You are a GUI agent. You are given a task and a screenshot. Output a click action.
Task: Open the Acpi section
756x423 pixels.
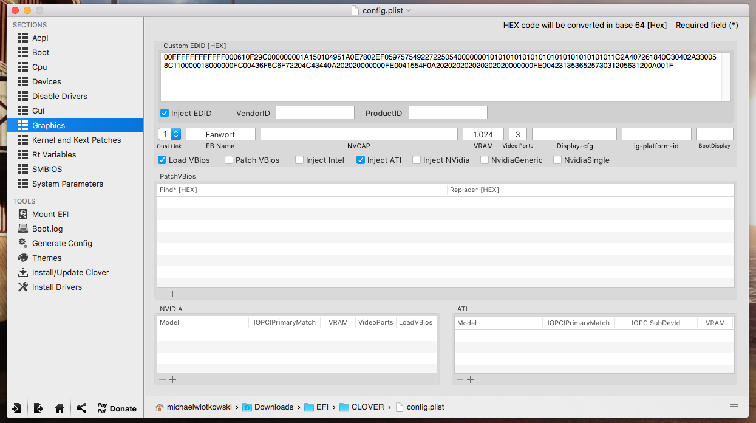coord(40,38)
